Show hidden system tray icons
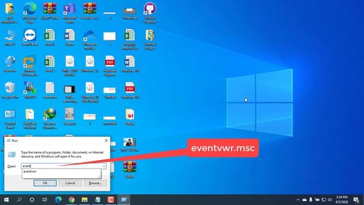This screenshot has width=364, height=205. (298, 200)
